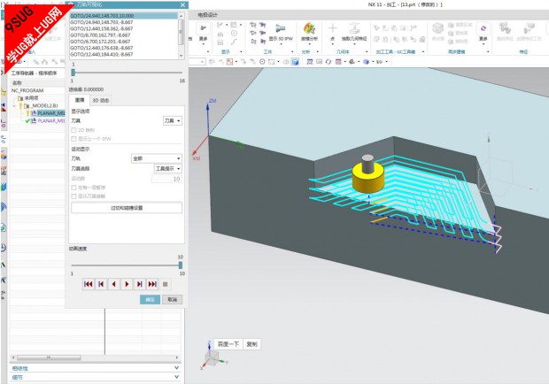Select the 未用项 tree item
Screen dimensions: 549x384
pos(32,98)
